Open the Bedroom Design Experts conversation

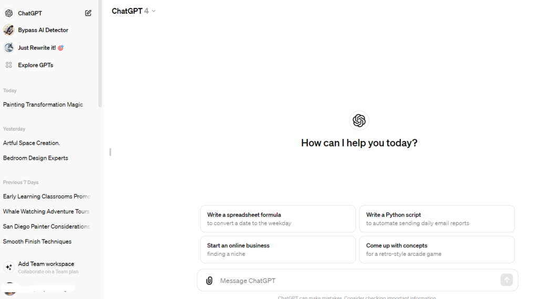point(36,158)
